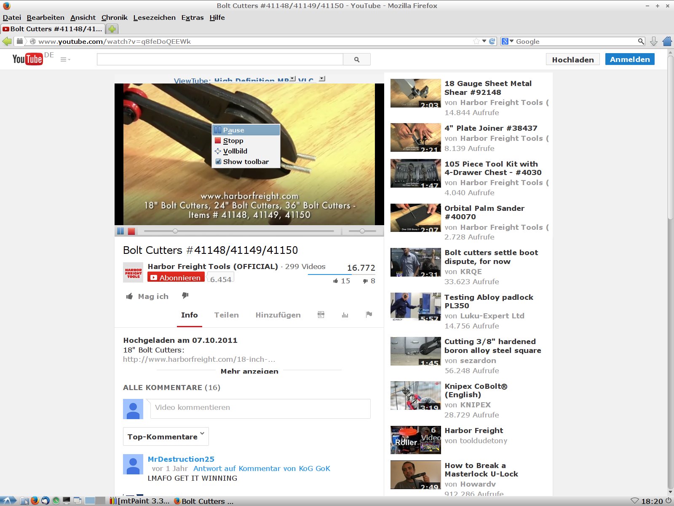The height and width of the screenshot is (506, 674).
Task: Toggle the Show toolbar checkbox
Action: pos(218,161)
